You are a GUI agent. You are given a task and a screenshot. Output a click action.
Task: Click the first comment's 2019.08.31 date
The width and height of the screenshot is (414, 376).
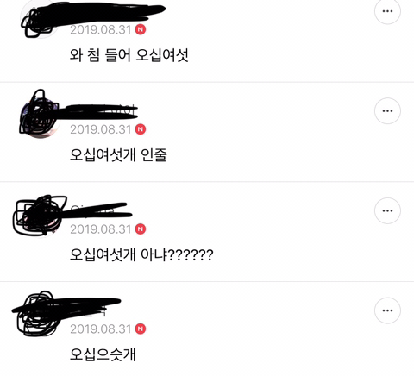[x=101, y=29]
